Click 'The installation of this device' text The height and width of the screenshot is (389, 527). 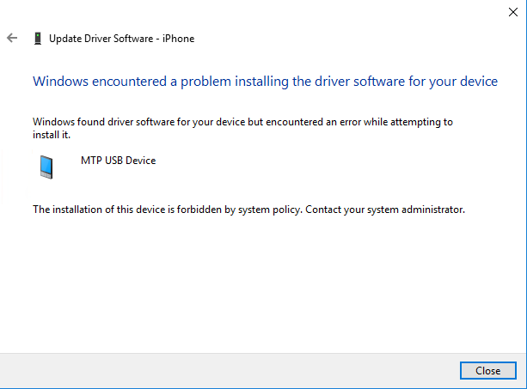point(99,210)
